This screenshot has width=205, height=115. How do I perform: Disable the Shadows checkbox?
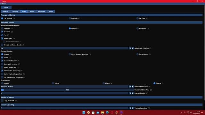tap(2, 32)
